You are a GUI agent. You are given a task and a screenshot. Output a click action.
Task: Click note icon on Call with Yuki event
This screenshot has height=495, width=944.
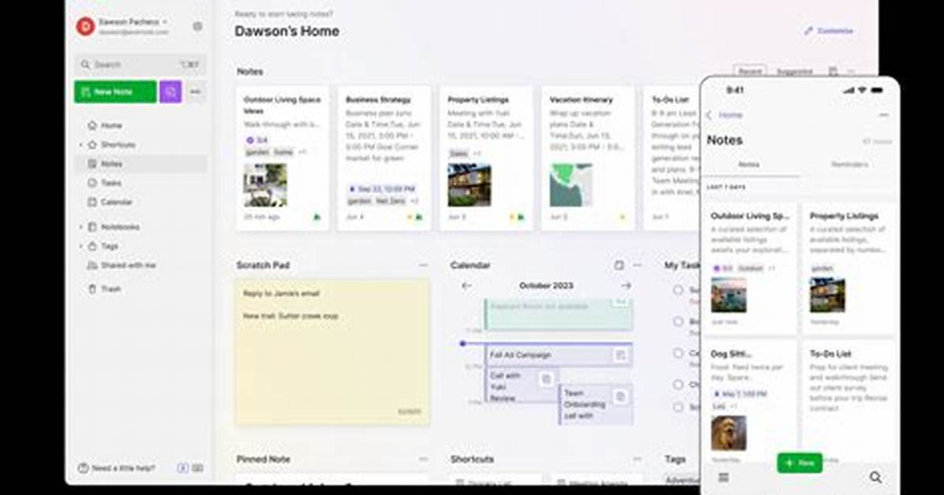click(x=546, y=379)
